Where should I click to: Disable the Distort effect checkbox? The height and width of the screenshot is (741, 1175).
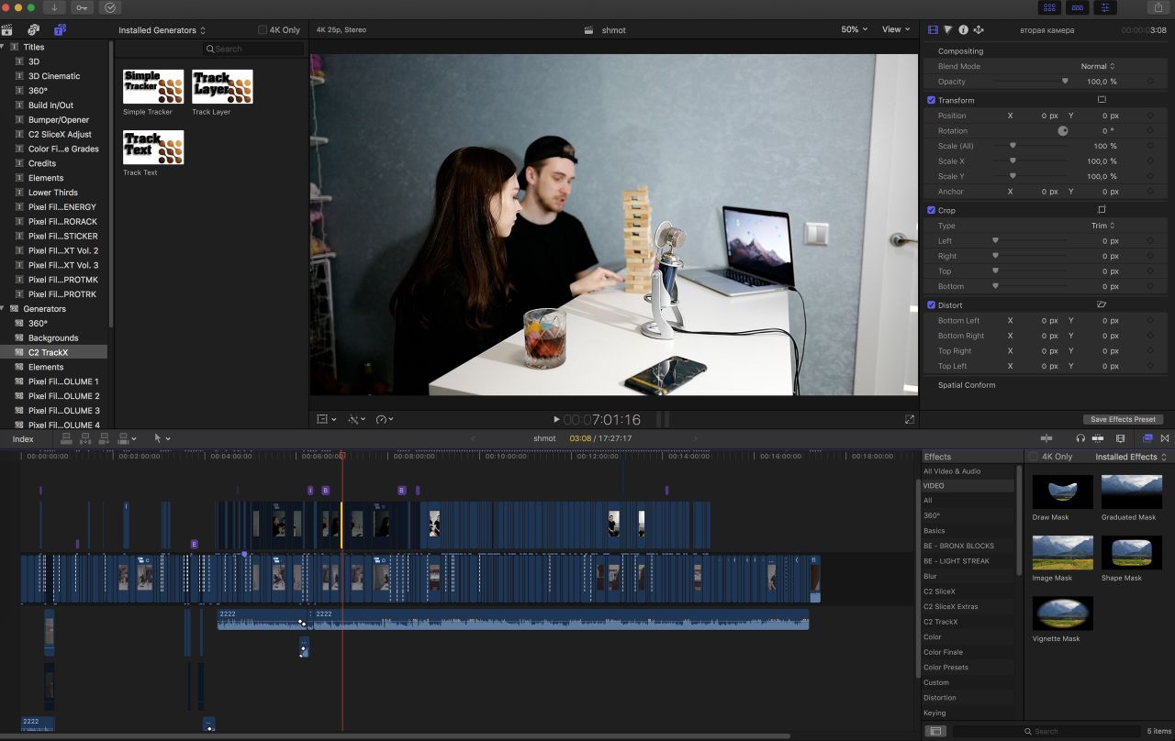(x=931, y=305)
